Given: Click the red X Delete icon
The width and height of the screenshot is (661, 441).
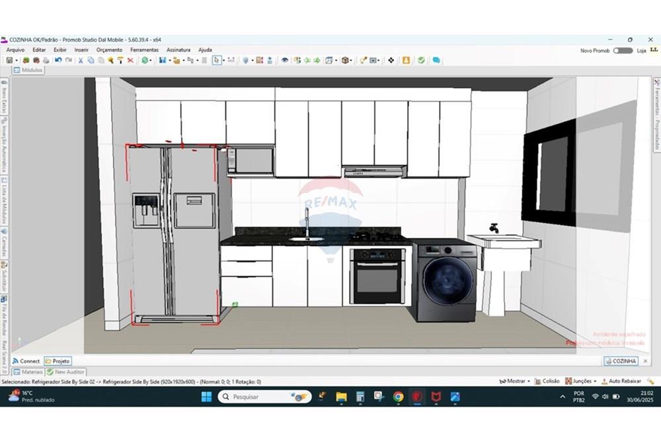Looking at the screenshot, I should coord(130,60).
